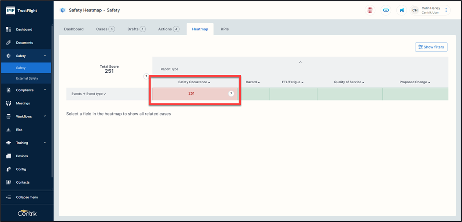Select the green Hazard heatmap cell
The height and width of the screenshot is (222, 462).
point(255,94)
